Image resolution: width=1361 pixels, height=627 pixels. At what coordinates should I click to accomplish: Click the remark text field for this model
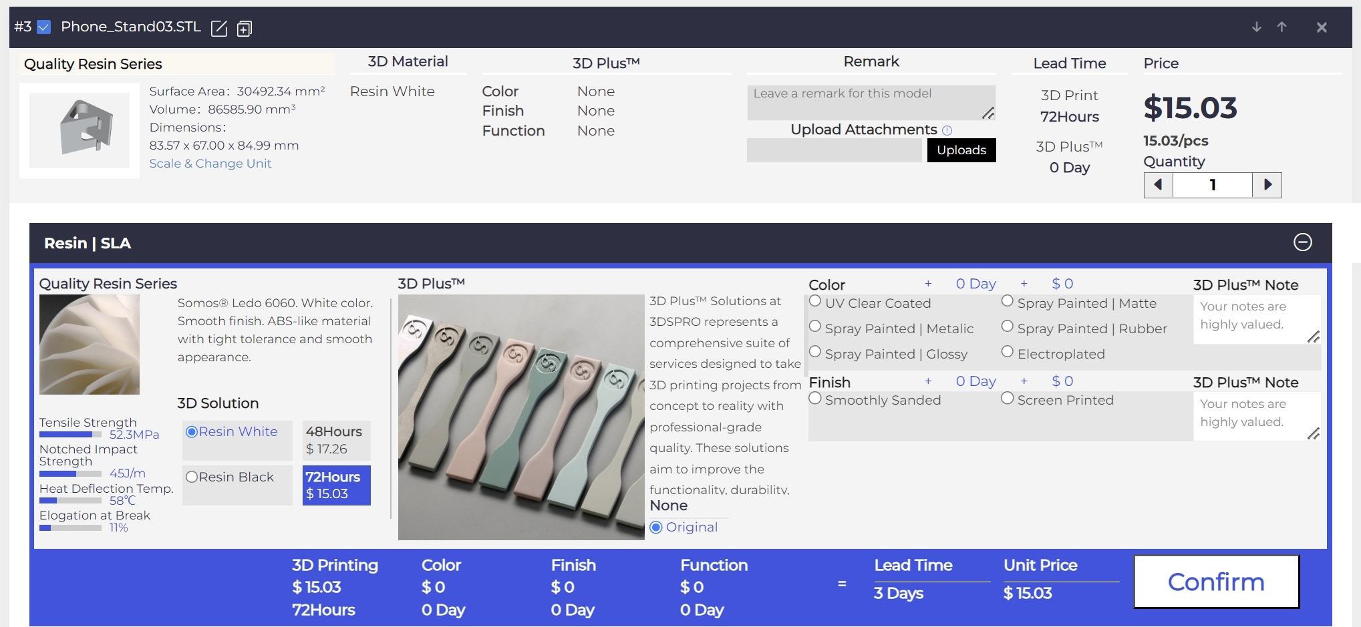point(870,102)
